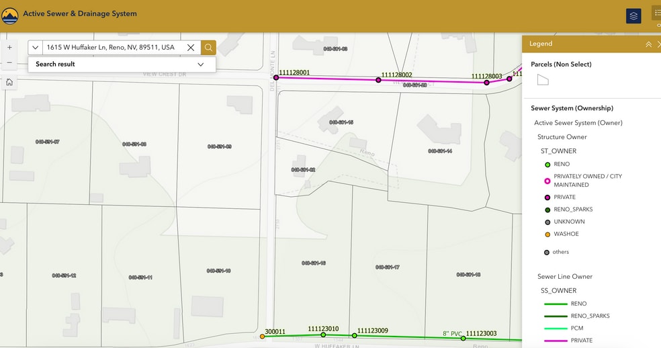Click the WASHOE orange circle legend symbol

tap(547, 234)
